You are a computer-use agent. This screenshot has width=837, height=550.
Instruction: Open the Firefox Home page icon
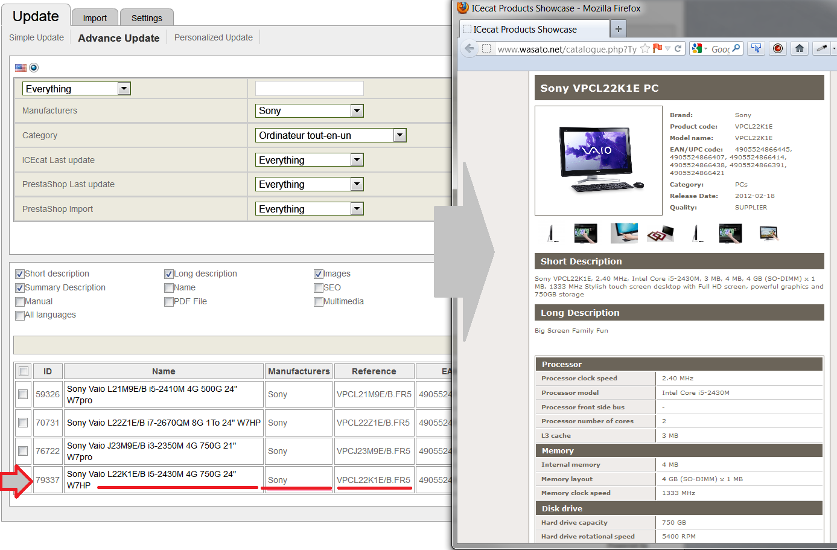pyautogui.click(x=800, y=48)
